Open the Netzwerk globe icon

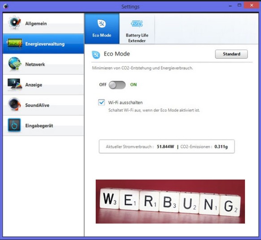pyautogui.click(x=15, y=64)
